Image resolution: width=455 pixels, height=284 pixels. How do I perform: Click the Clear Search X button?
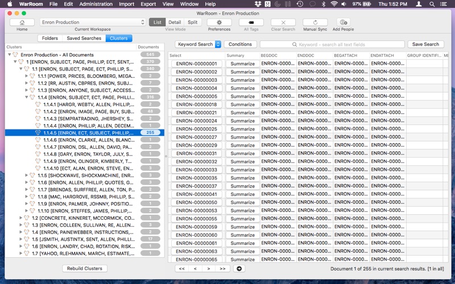pos(283,22)
